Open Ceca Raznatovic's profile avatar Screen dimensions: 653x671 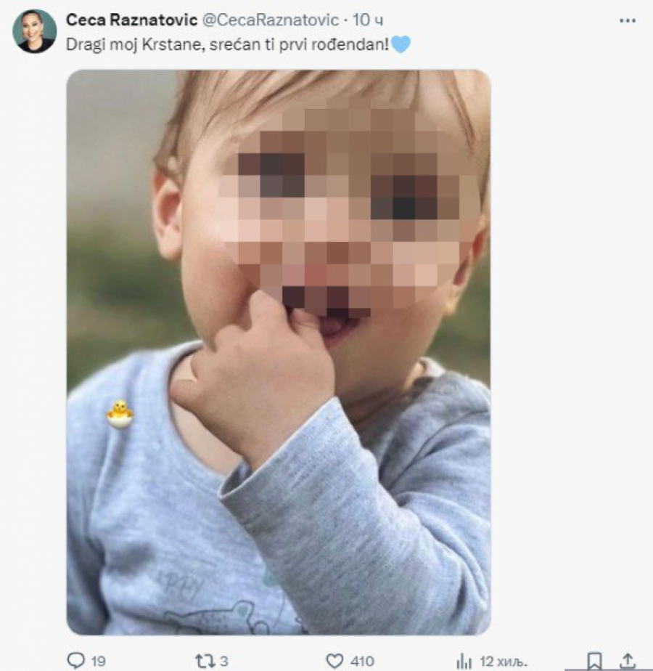coord(34,31)
